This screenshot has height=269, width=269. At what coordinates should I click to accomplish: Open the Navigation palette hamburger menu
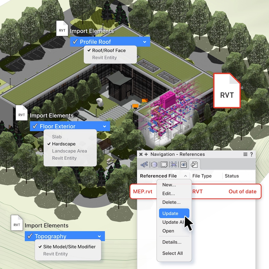[x=245, y=154]
